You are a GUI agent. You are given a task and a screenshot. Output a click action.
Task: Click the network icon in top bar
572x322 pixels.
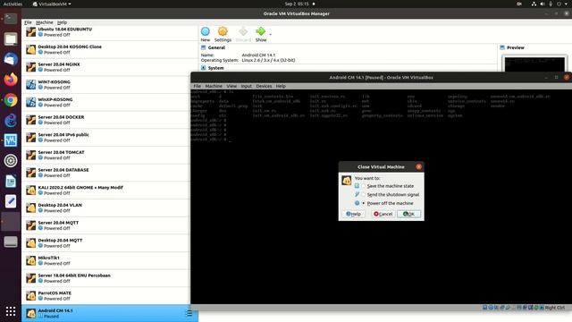[x=534, y=4]
